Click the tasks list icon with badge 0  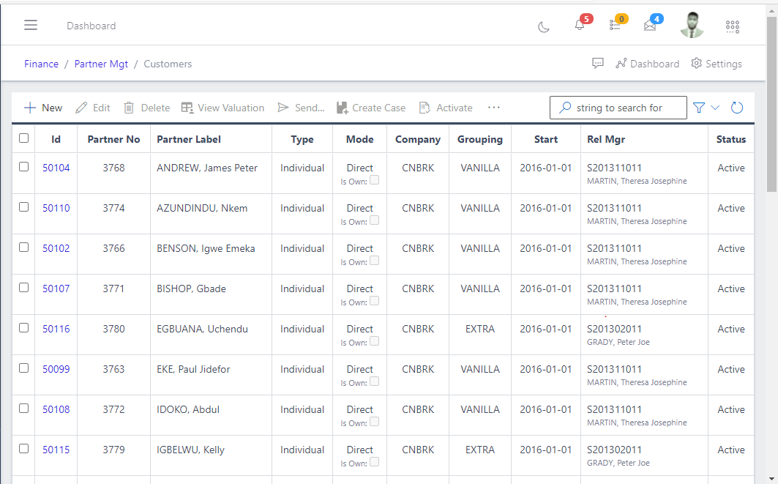coord(614,26)
